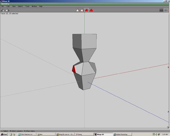Click the red selected face on model

74,69
